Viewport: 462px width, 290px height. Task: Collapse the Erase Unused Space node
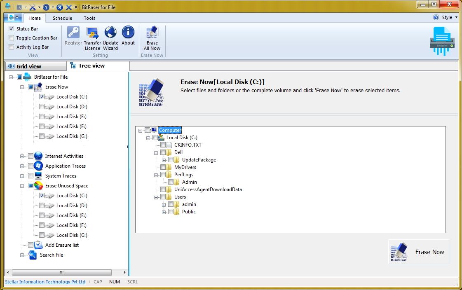click(x=22, y=186)
